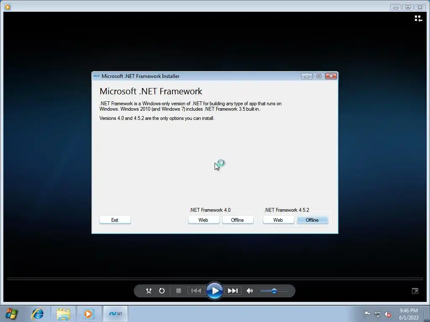Turn shuffle on in media player
430x322 pixels.
pyautogui.click(x=149, y=291)
